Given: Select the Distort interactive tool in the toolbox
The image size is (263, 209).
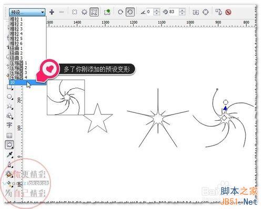Looking at the screenshot, I should (9, 145).
